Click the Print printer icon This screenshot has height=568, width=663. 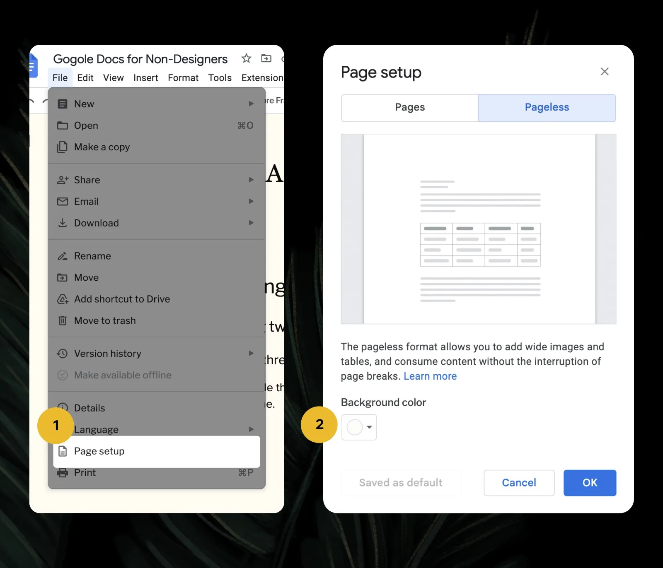pyautogui.click(x=63, y=473)
